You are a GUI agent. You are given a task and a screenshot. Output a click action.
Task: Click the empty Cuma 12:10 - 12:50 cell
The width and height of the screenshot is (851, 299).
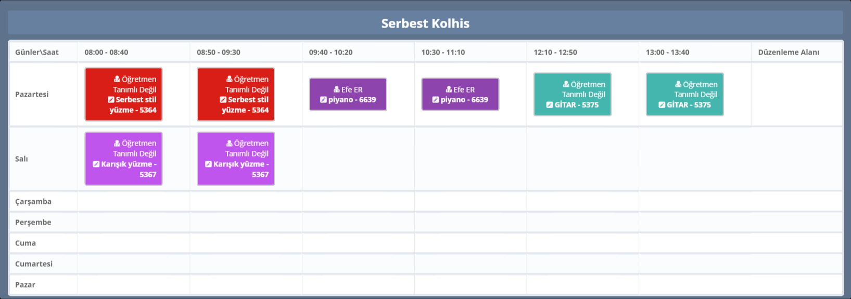pyautogui.click(x=582, y=243)
